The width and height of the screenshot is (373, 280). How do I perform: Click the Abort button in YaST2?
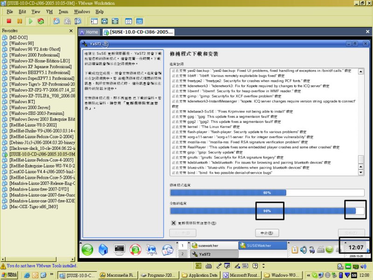click(267, 233)
